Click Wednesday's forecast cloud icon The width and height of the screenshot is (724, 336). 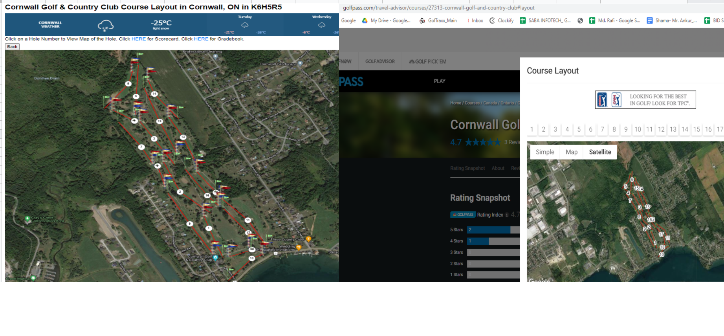tap(322, 25)
